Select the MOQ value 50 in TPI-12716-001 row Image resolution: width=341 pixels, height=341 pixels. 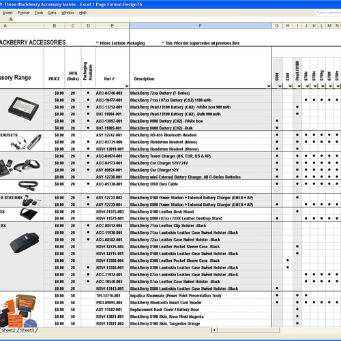(x=73, y=295)
